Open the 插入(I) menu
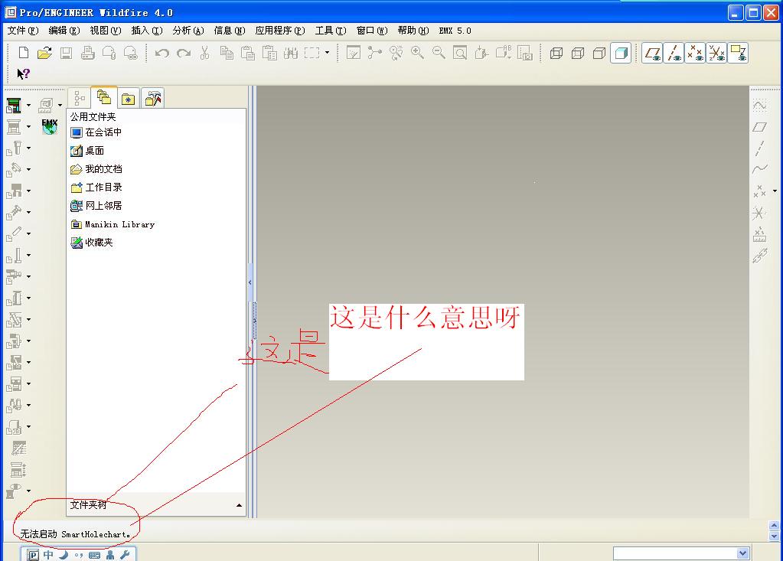This screenshot has height=561, width=783. 147,31
